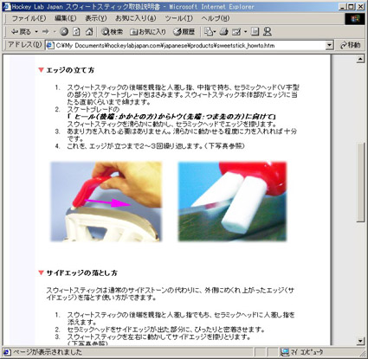Click the 移動 Go button
The width and height of the screenshot is (368, 359).
350,45
